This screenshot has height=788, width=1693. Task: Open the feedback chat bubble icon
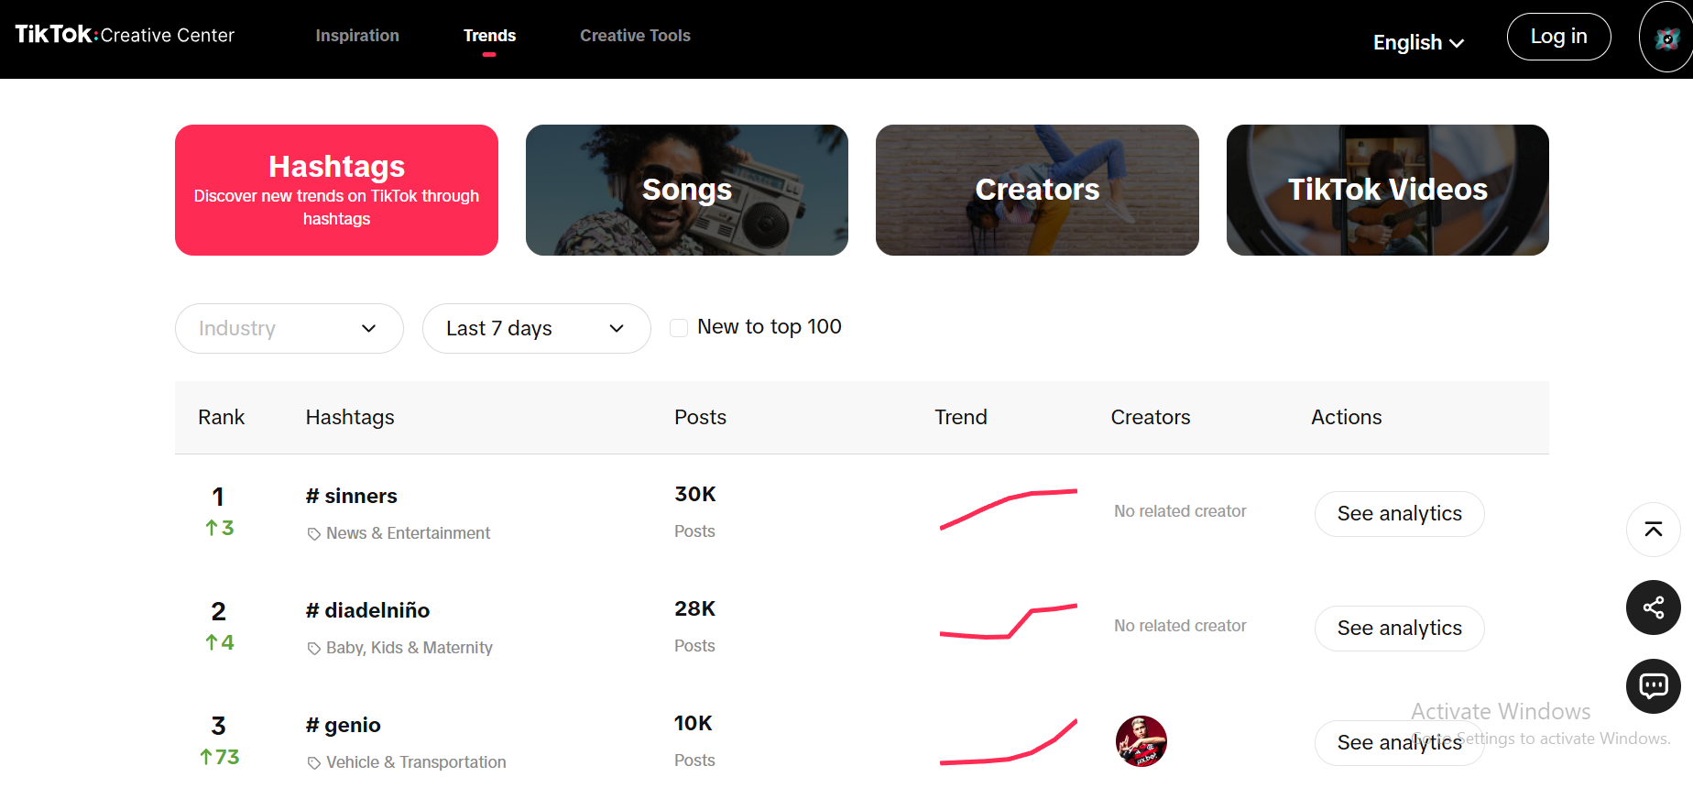1653,685
